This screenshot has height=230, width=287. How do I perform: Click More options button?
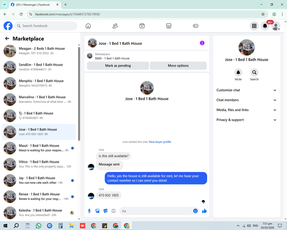(x=178, y=66)
